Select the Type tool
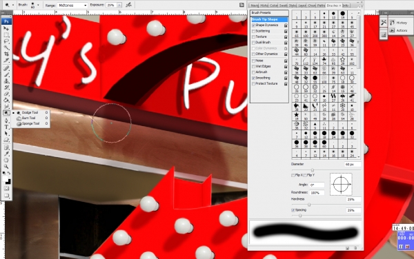This screenshot has width=414, height=259. coord(6,127)
